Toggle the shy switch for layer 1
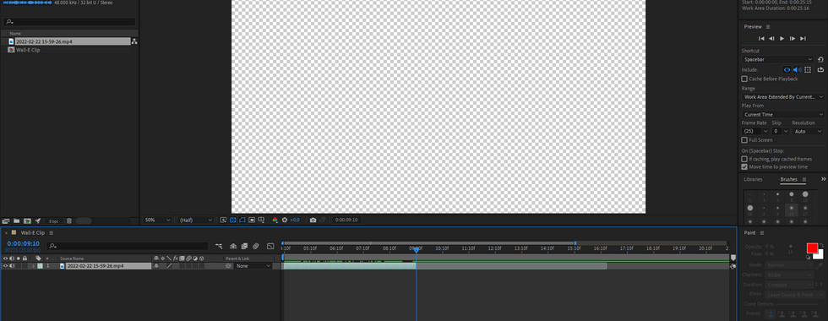The image size is (828, 321). [156, 266]
